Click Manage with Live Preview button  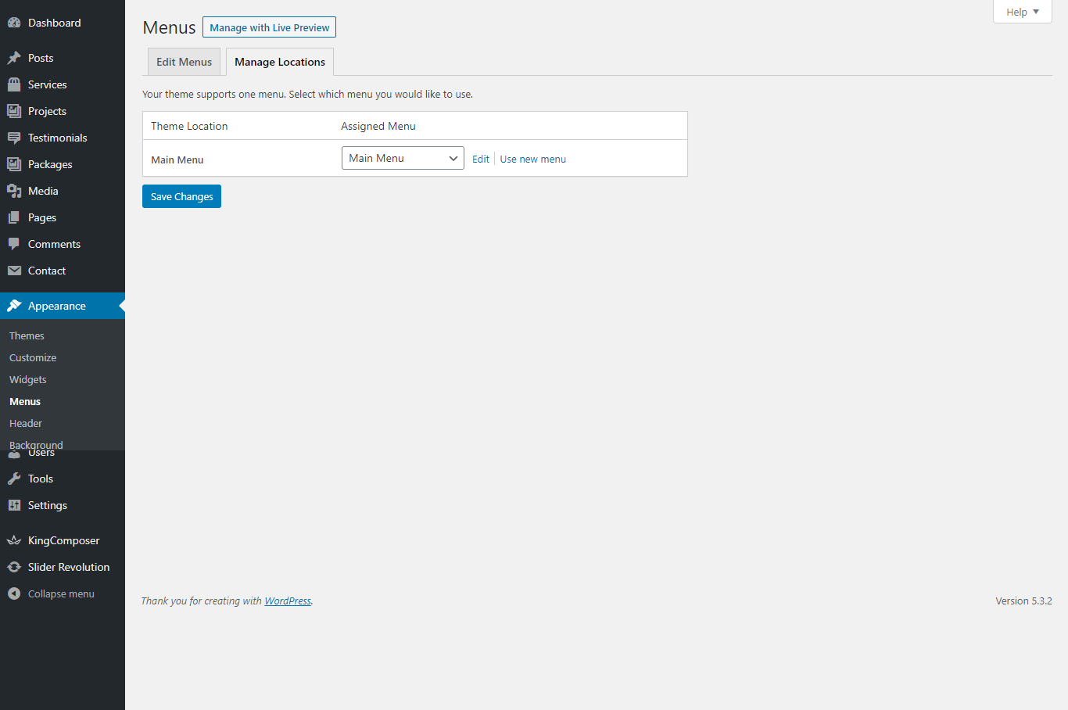click(269, 27)
